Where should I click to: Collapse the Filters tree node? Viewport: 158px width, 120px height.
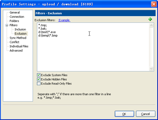[x=7, y=25]
